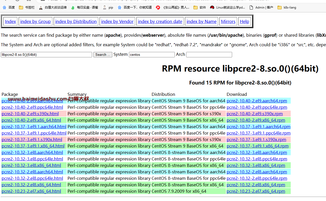Open index by Group
This screenshot has width=326, height=201.
tap(36, 21)
